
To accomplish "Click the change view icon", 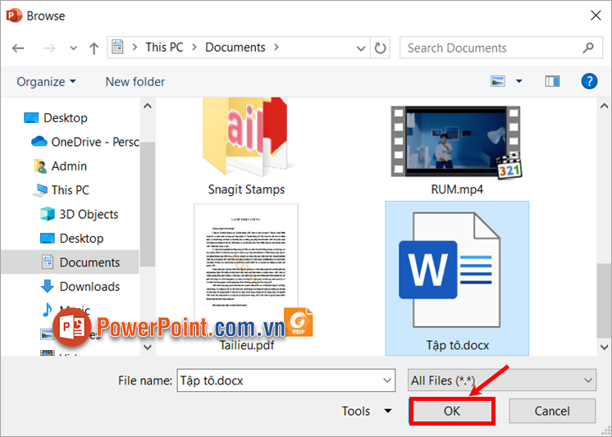I will click(498, 81).
